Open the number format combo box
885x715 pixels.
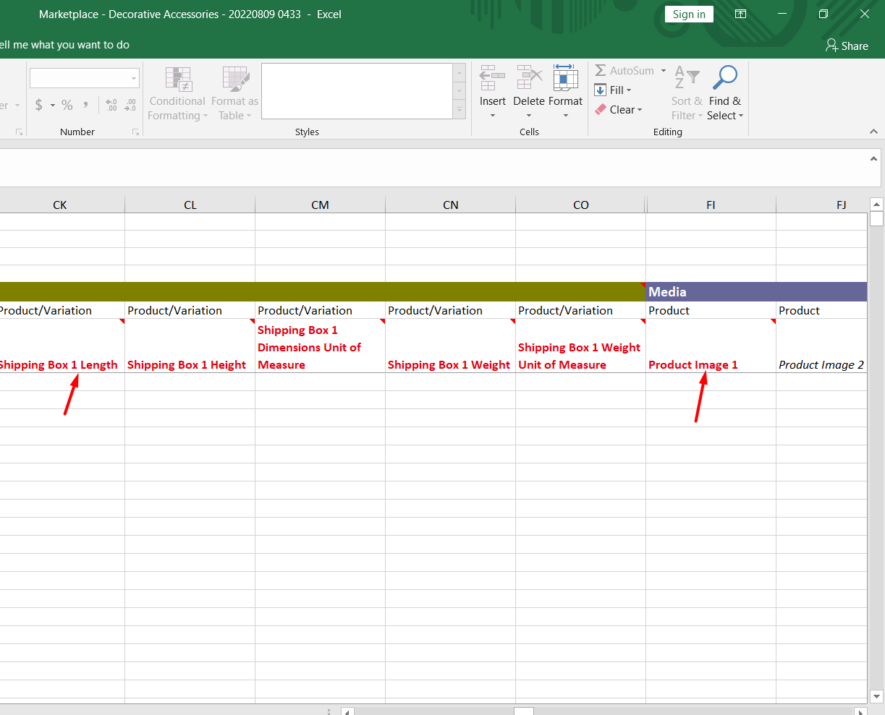pos(85,78)
